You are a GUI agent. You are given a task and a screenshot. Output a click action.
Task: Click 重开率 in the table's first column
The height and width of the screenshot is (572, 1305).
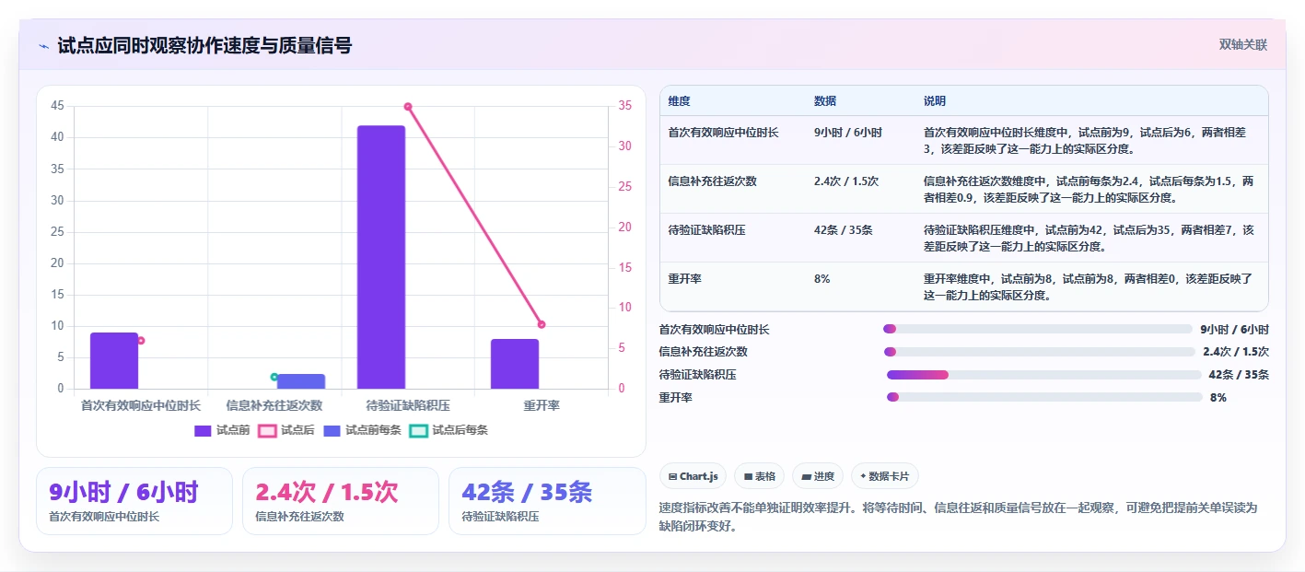(x=685, y=279)
